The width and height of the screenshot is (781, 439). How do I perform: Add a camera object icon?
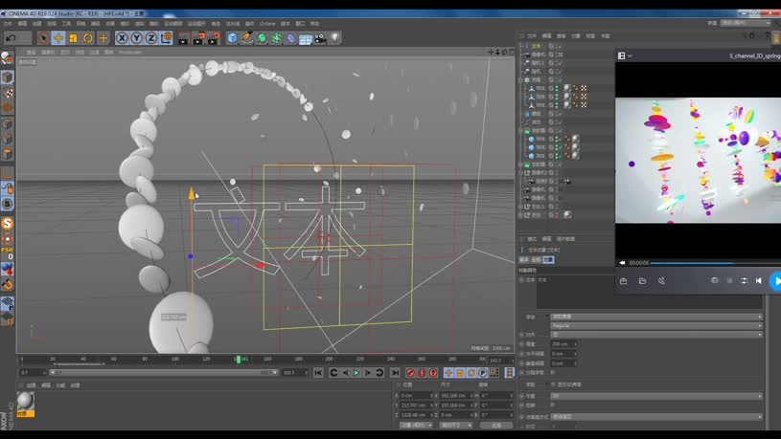tap(320, 38)
